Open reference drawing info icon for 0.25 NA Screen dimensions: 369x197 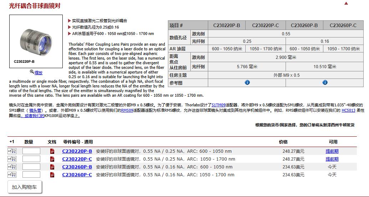[247, 82]
